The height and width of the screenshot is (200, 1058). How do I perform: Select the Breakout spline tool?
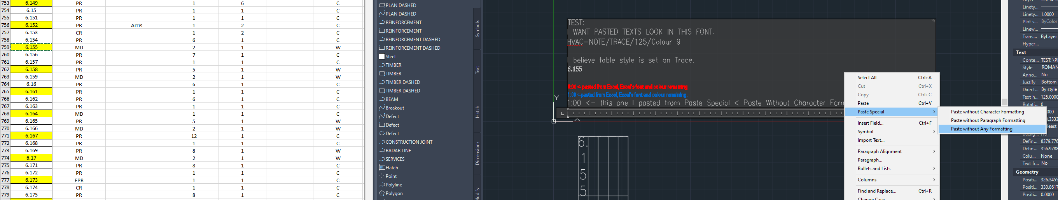pos(392,108)
